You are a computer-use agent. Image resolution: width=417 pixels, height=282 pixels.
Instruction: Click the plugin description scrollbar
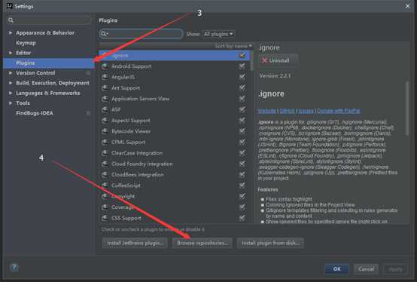[407, 108]
